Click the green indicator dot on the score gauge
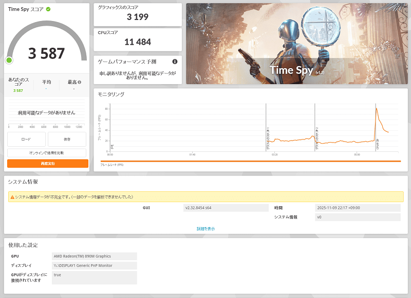411x298 pixels. (x=9, y=61)
